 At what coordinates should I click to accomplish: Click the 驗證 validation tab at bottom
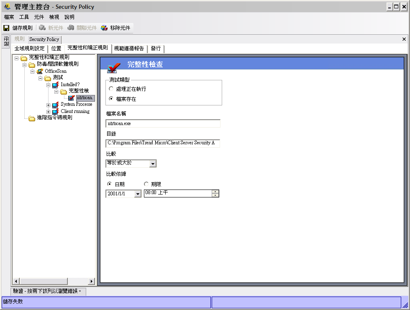pyautogui.click(x=48, y=291)
